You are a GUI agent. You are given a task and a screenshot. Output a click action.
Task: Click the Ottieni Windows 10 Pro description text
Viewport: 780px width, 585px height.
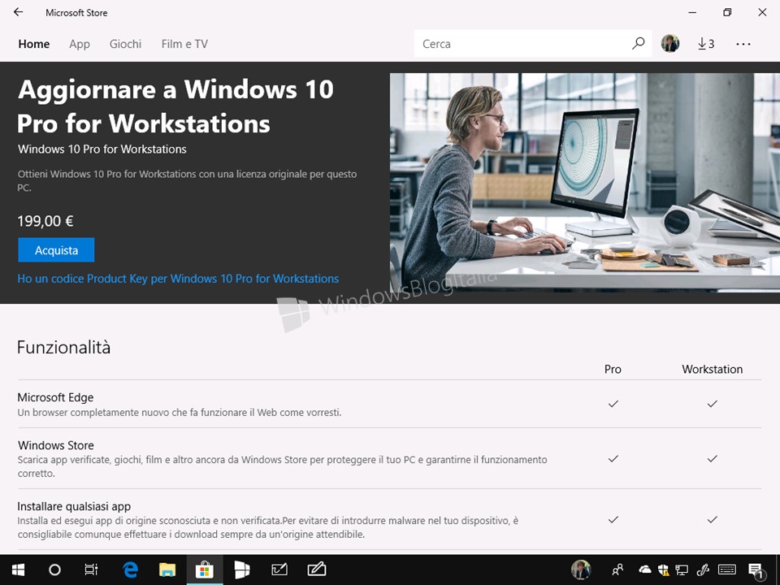187,180
